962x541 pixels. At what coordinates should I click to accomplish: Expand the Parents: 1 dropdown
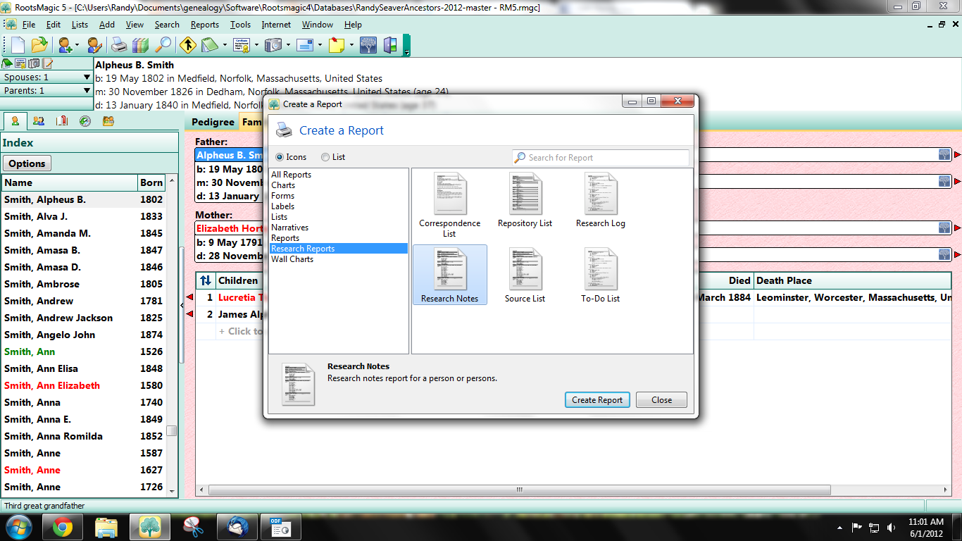click(x=87, y=90)
